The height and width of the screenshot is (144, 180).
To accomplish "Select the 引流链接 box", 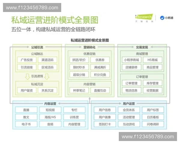I will click(27, 67).
